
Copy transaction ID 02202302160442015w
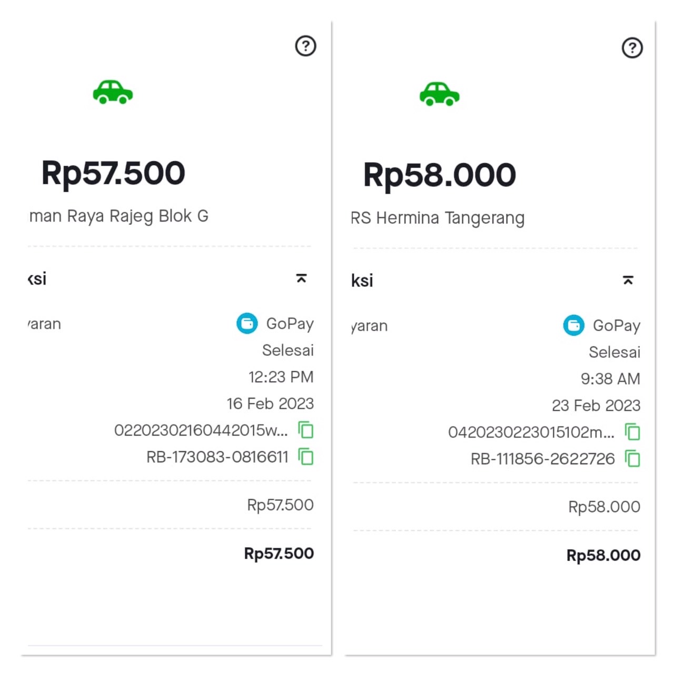point(306,430)
